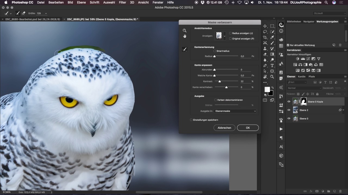Open Ebenen panel menu
The height and width of the screenshot is (195, 348).
click(x=345, y=77)
